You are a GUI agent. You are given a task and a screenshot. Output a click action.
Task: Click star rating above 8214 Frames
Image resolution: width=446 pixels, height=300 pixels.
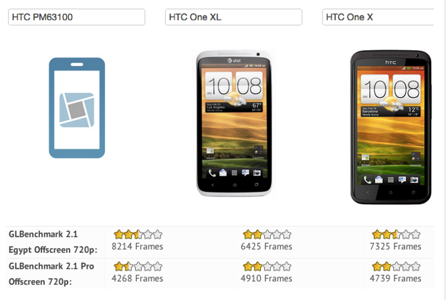138,235
